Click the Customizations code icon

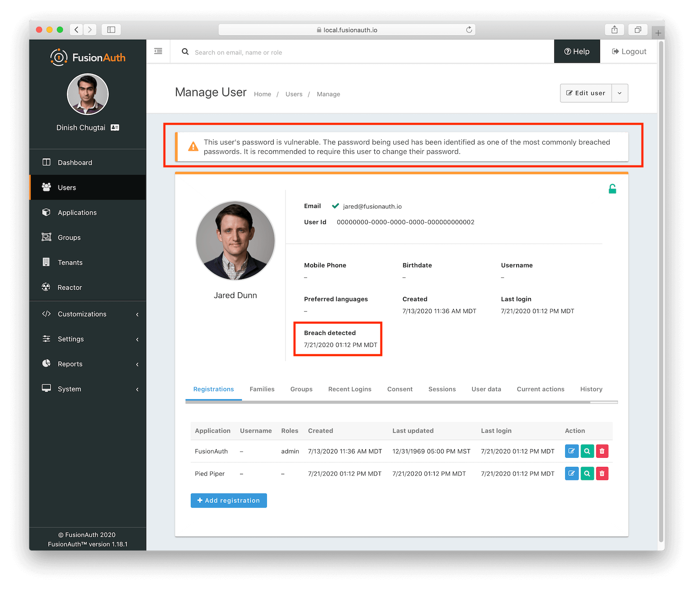click(46, 314)
